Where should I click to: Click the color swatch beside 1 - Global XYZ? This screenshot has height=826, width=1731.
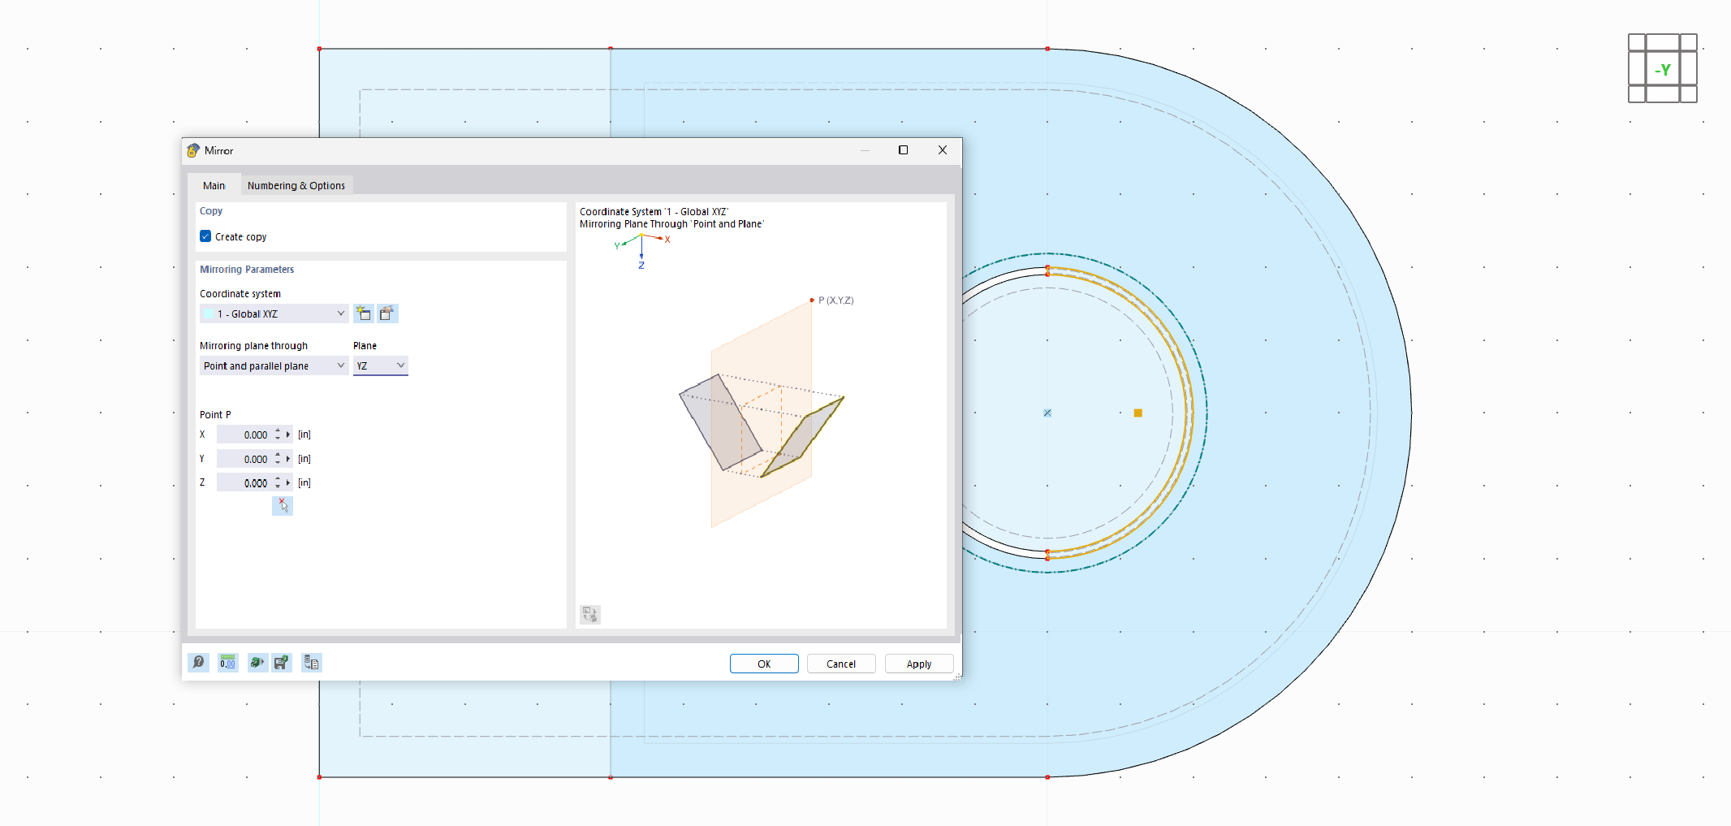(208, 313)
